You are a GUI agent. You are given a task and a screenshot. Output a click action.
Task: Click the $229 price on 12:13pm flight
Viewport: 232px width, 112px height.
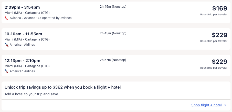(219, 62)
